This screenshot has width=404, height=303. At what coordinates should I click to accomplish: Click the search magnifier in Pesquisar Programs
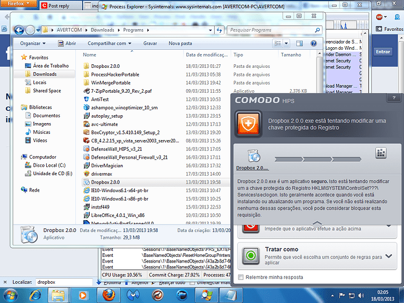(317, 30)
